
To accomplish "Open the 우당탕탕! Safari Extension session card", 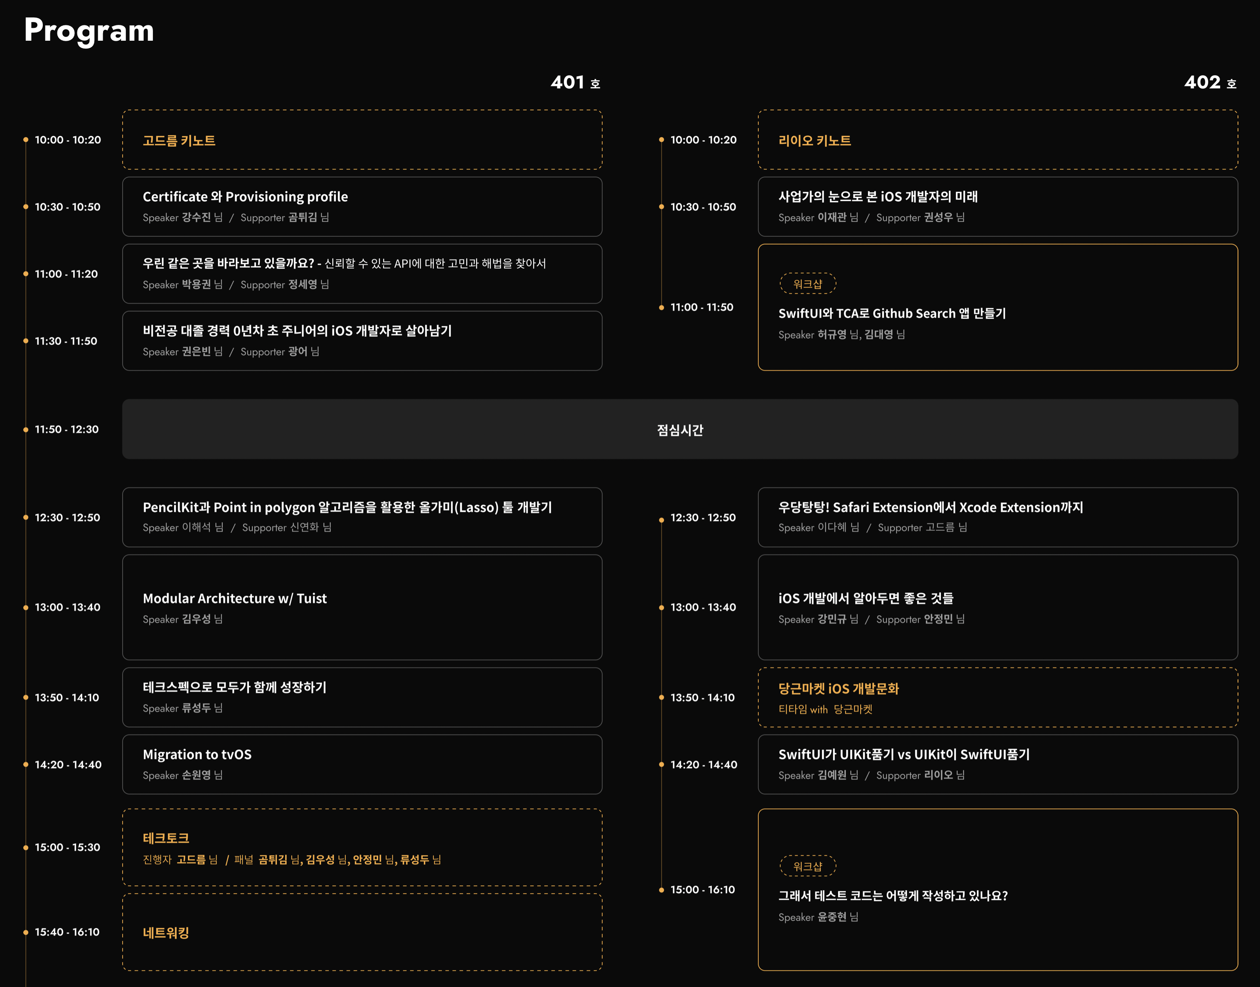I will 998,517.
